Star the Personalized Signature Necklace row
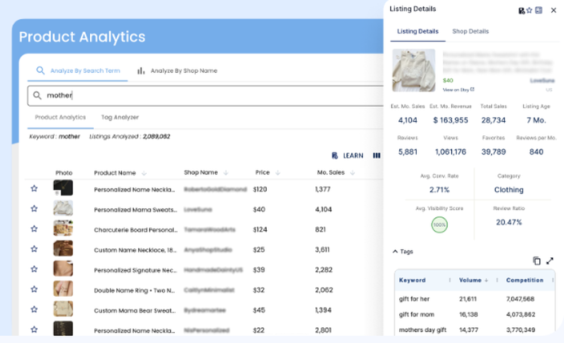This screenshot has width=564, height=343. [34, 269]
